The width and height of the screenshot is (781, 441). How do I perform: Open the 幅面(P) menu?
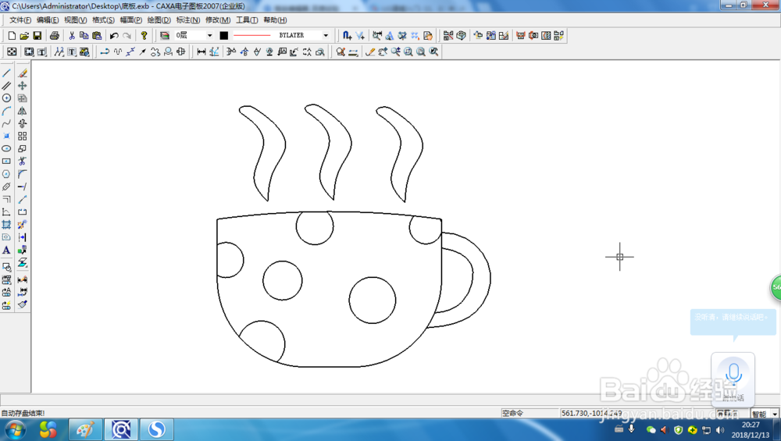(131, 20)
